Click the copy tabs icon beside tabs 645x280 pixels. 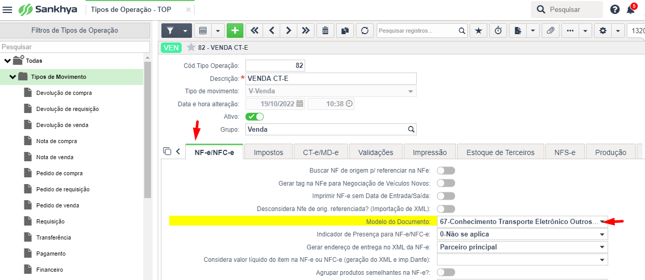click(167, 151)
